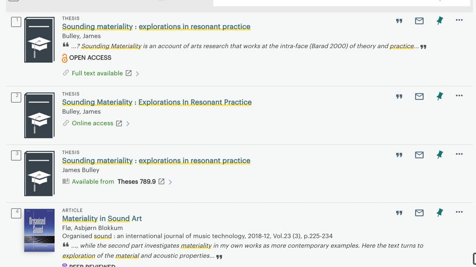This screenshot has height=267, width=476.
Task: Open more options for the third result
Action: point(459,154)
